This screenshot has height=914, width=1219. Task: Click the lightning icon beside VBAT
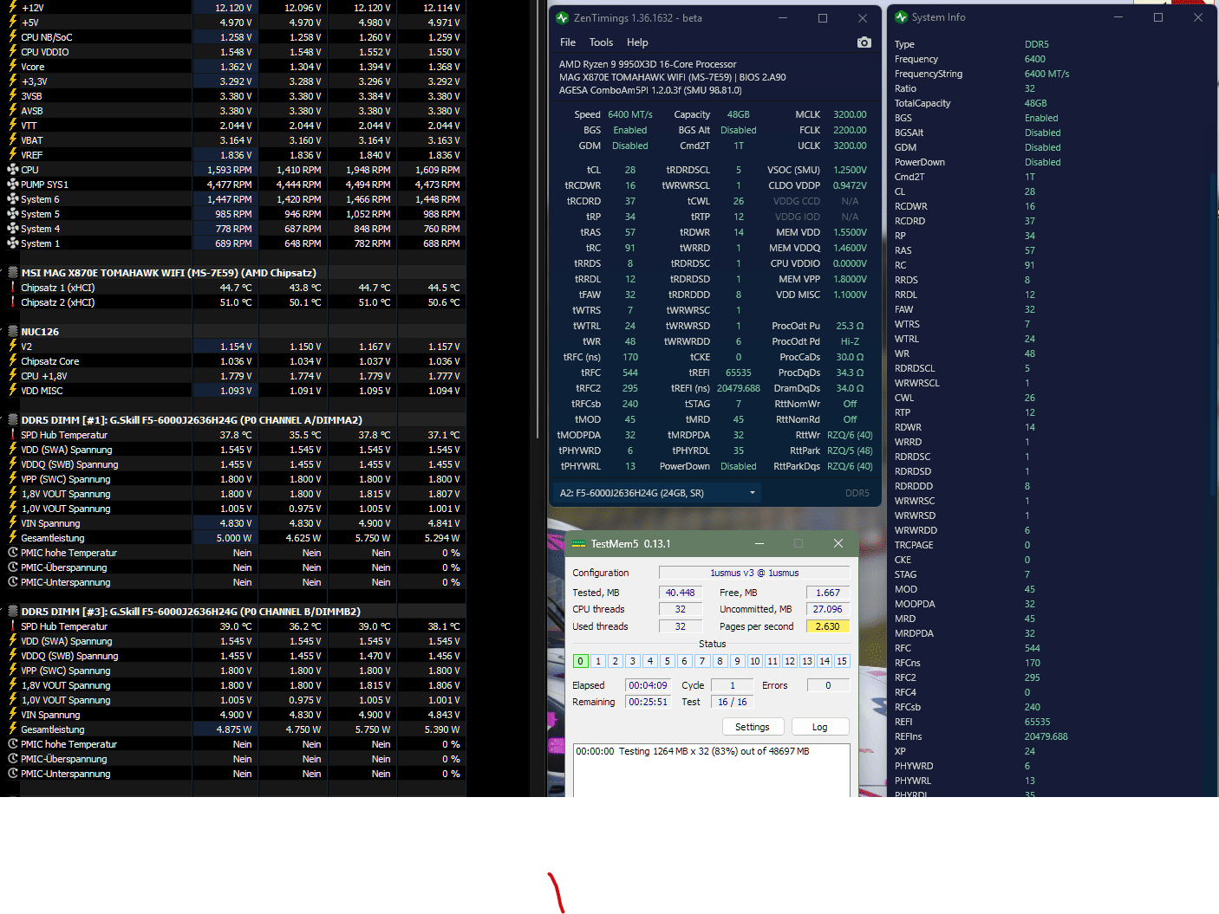pyautogui.click(x=13, y=140)
